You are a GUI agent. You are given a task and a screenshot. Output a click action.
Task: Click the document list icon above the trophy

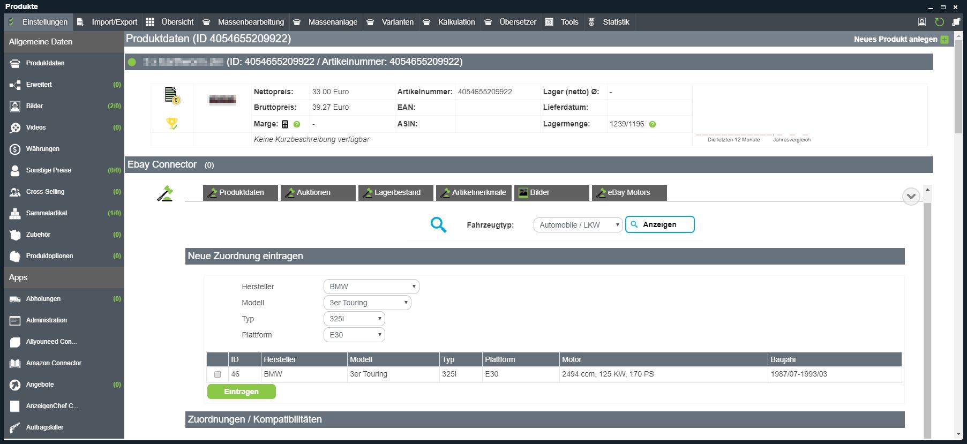tap(171, 94)
